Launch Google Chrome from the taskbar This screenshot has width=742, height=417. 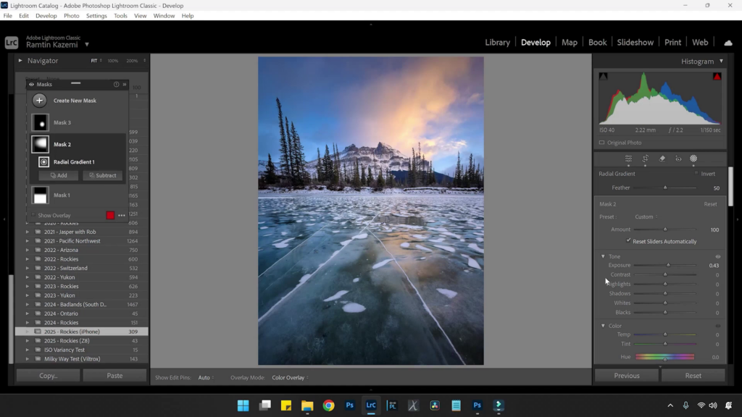click(x=328, y=405)
